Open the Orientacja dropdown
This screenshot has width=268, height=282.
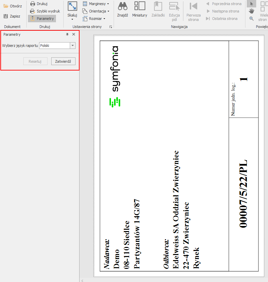tap(96, 11)
